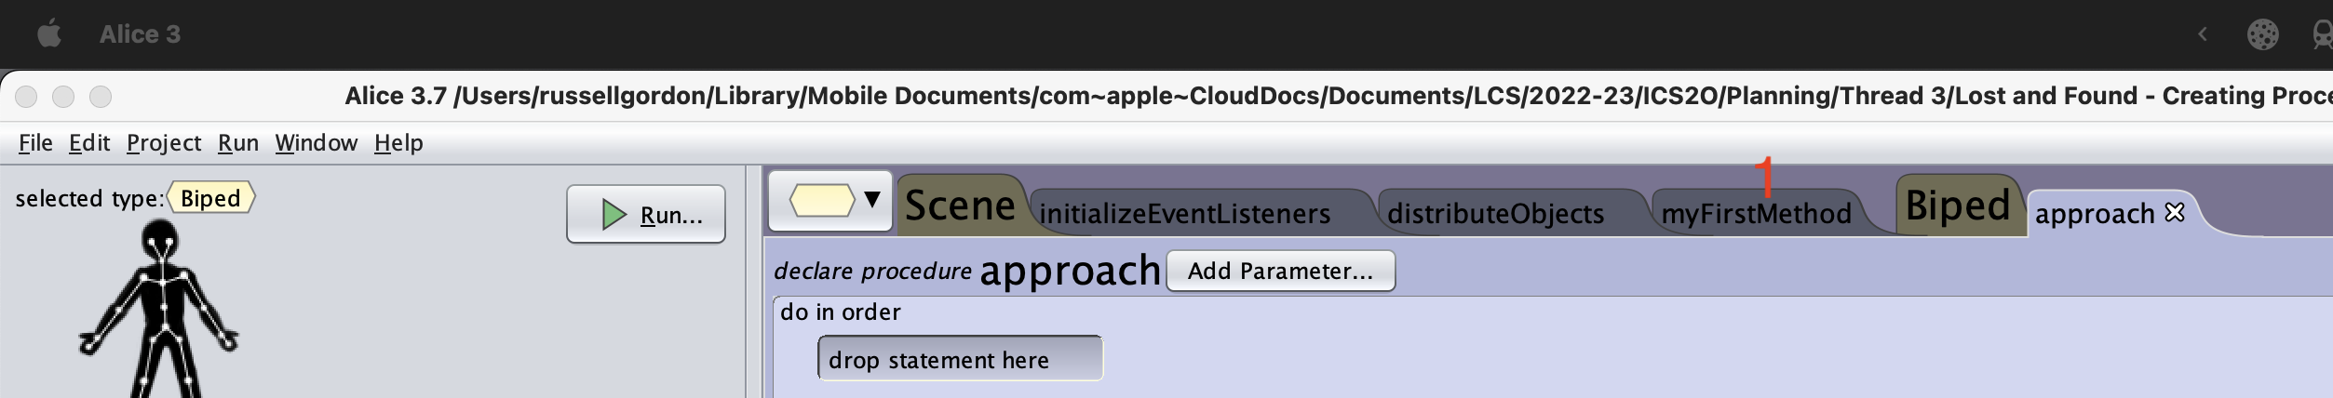Open the Project menu
The width and height of the screenshot is (2333, 398).
[x=164, y=142]
